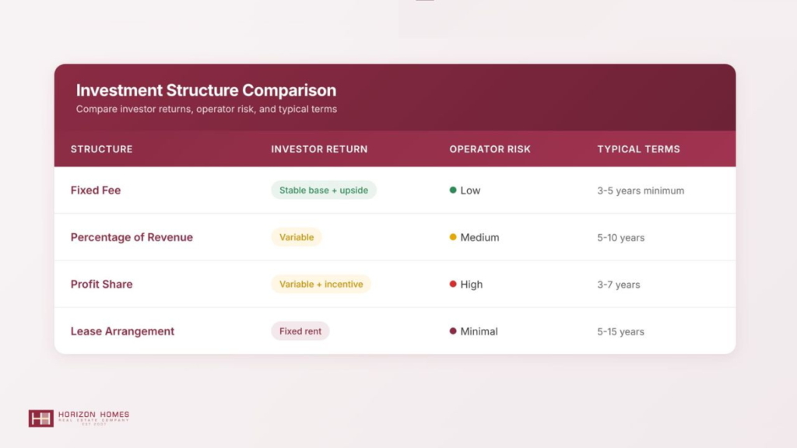Click the yellow Medium risk dot
797x448 pixels.
pyautogui.click(x=453, y=237)
